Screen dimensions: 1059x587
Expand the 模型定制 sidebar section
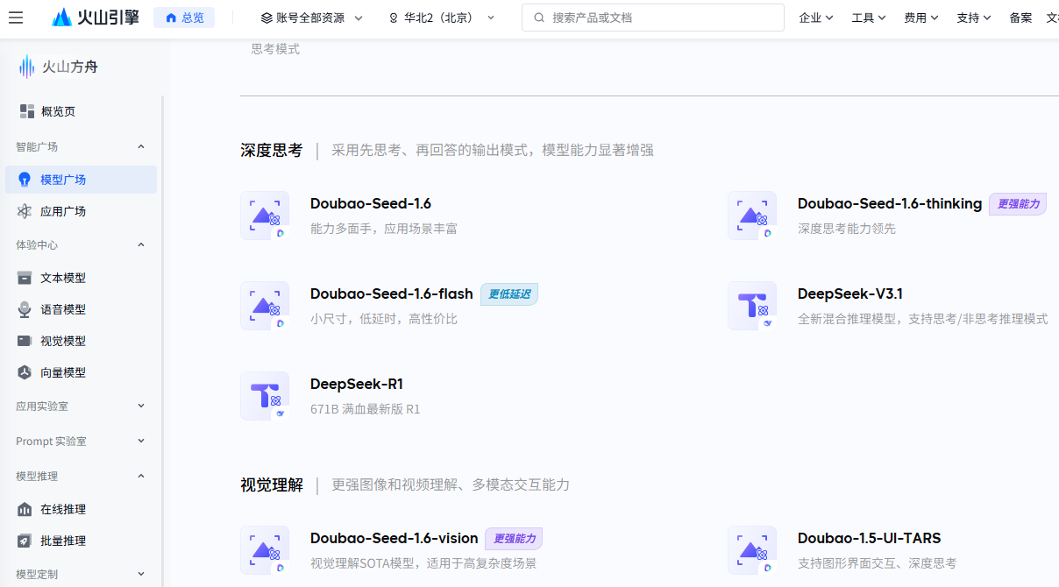141,574
